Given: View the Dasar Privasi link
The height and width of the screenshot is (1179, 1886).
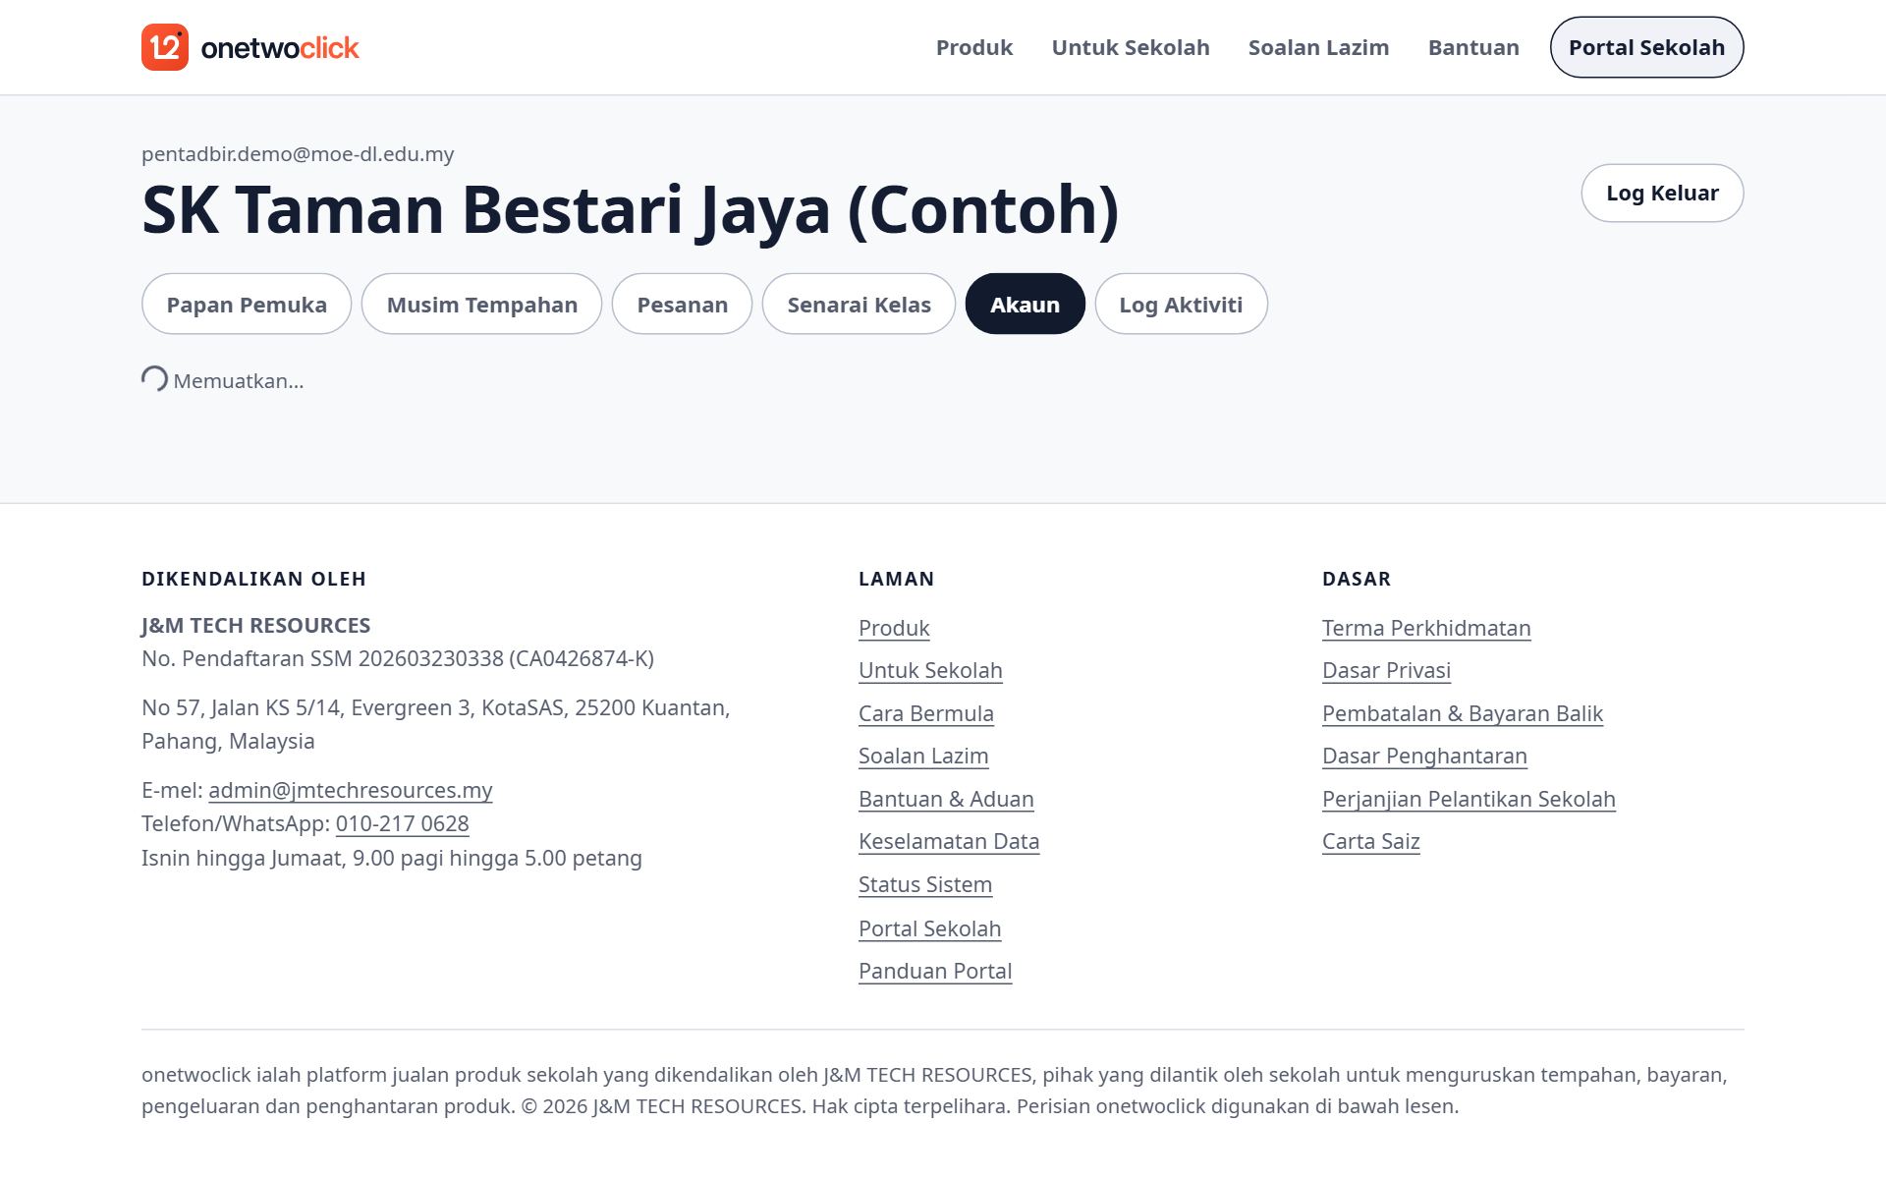Looking at the screenshot, I should (1386, 670).
